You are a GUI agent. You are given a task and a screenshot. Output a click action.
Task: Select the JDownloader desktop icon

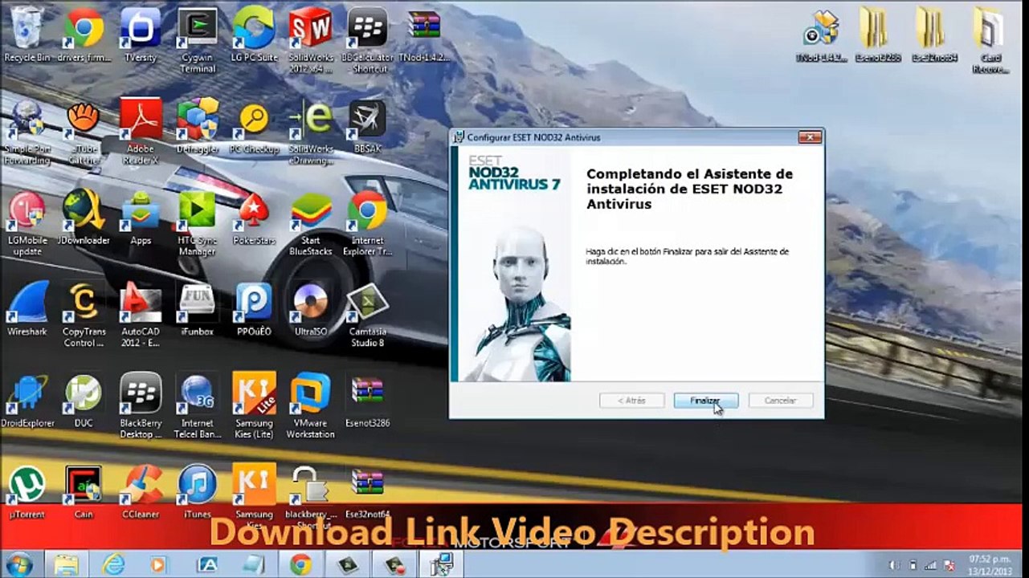(84, 218)
